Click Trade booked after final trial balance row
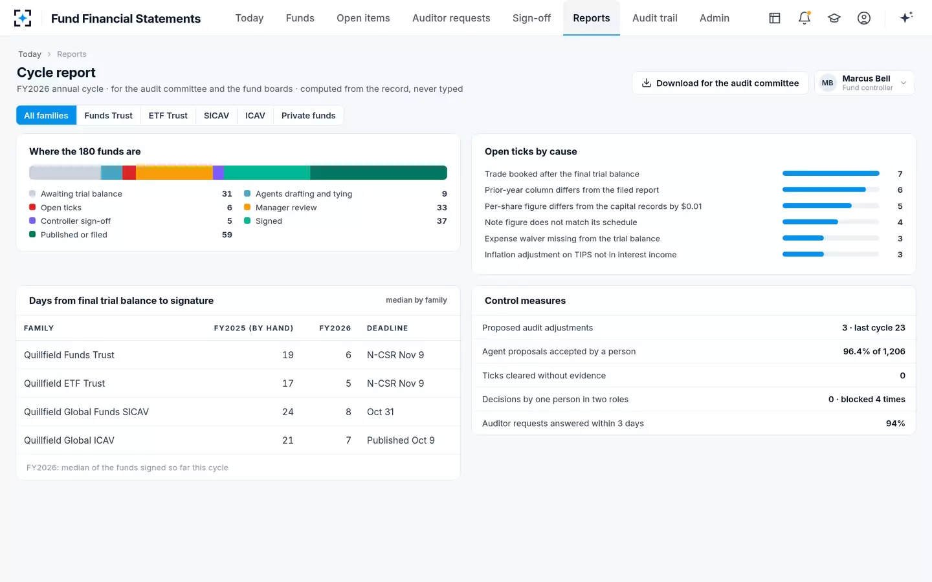Viewport: 932px width, 582px height. click(694, 174)
